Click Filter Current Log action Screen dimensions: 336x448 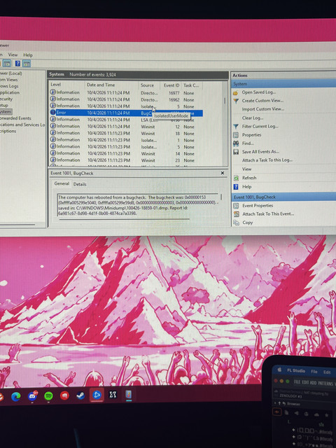click(x=260, y=126)
